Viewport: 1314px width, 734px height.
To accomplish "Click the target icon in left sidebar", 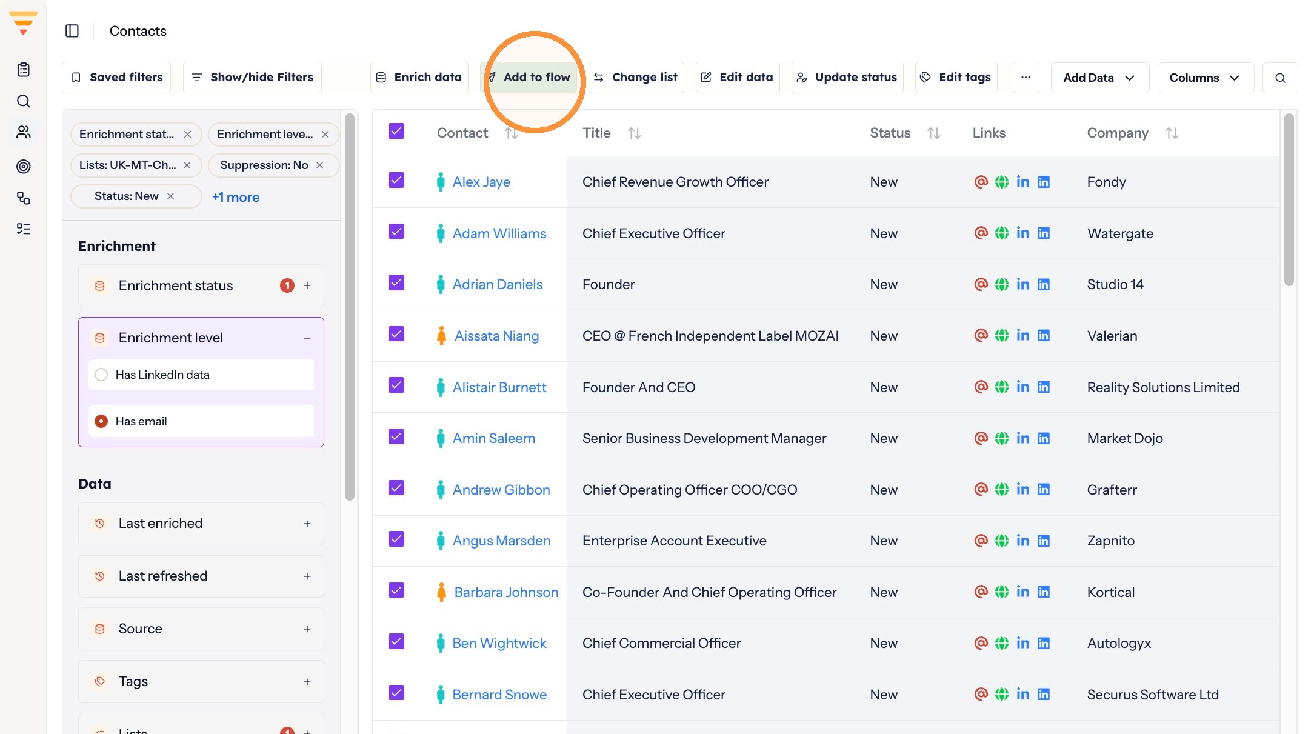I will (x=23, y=166).
